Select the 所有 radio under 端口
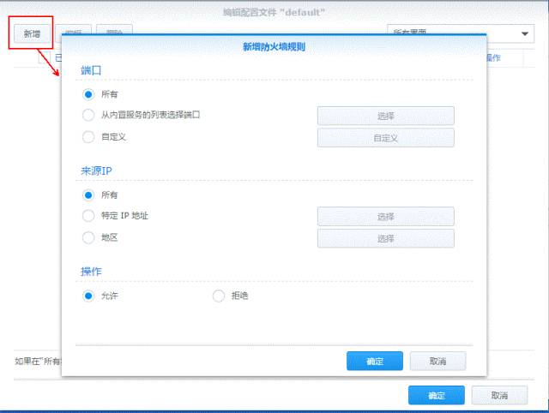The image size is (549, 413). pyautogui.click(x=87, y=93)
